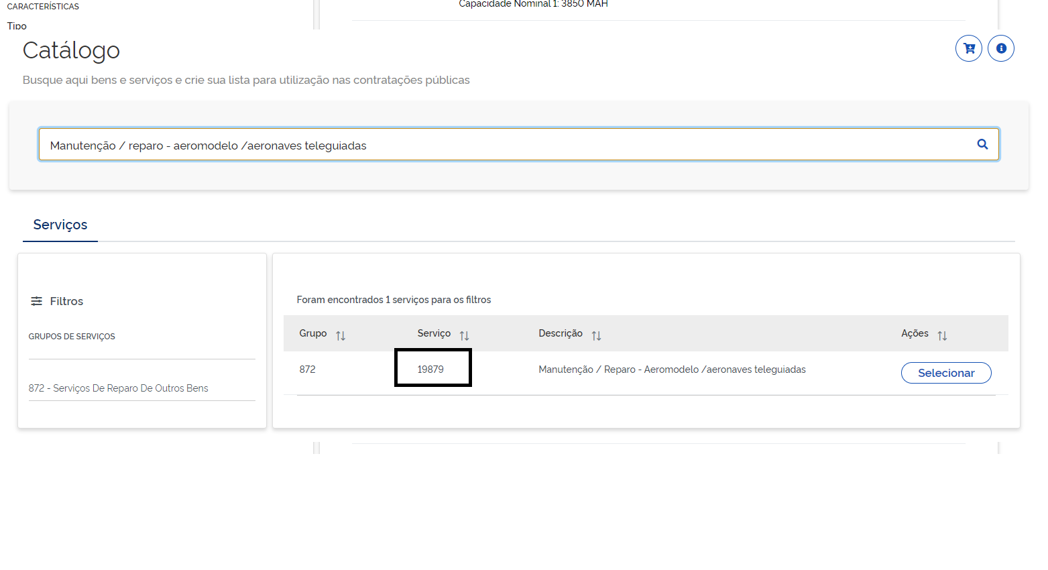Click the Filtros heading text

[66, 301]
